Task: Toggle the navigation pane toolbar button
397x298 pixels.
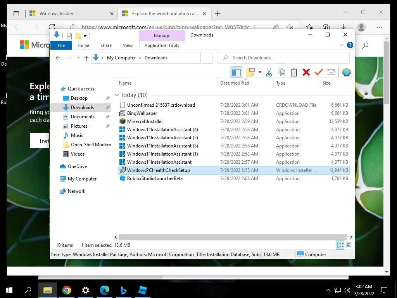Action: click(x=236, y=73)
